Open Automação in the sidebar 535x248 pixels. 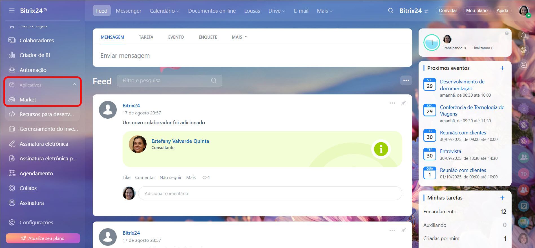[x=33, y=70]
